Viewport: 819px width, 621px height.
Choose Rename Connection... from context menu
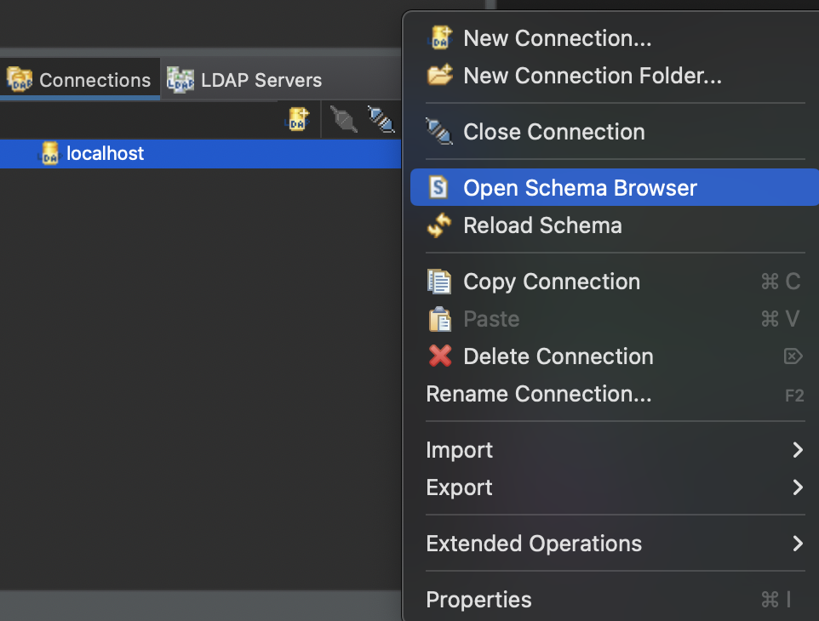(538, 395)
